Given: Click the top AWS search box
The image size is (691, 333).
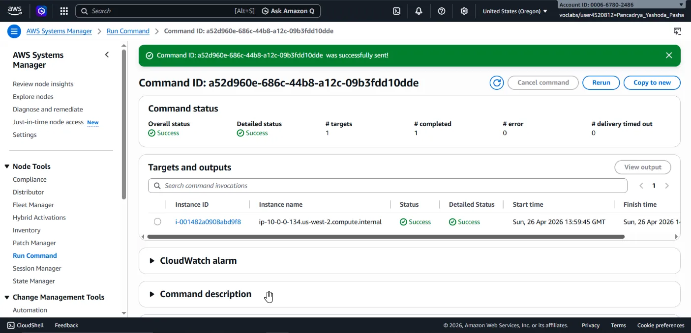Looking at the screenshot, I should point(198,11).
